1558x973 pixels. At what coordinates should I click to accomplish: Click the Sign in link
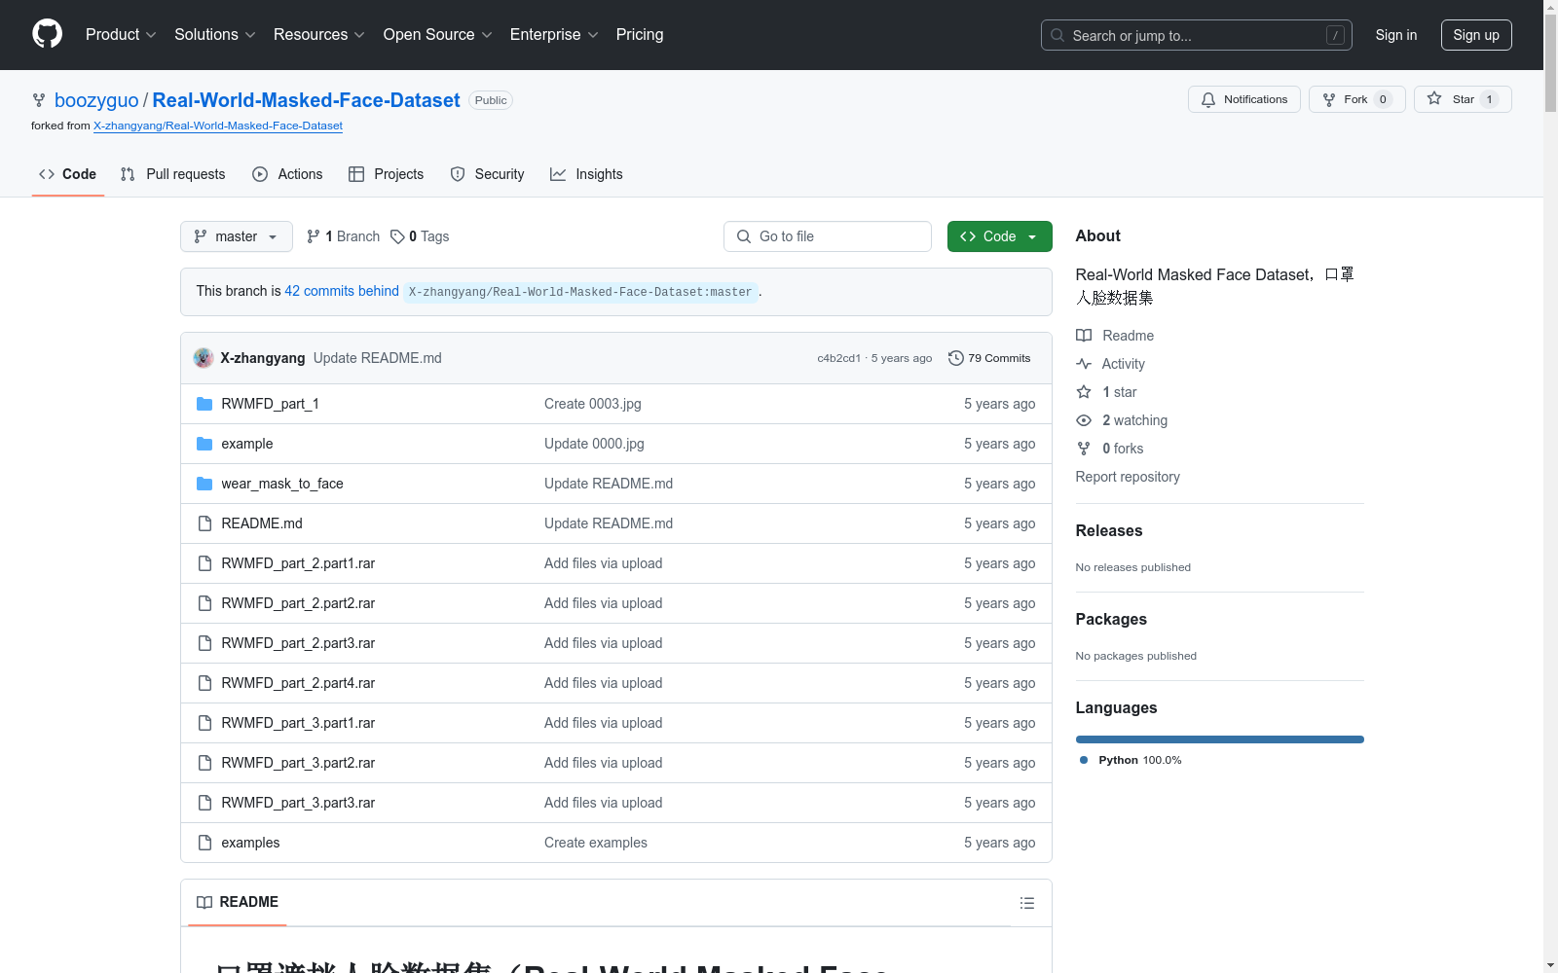coord(1396,35)
